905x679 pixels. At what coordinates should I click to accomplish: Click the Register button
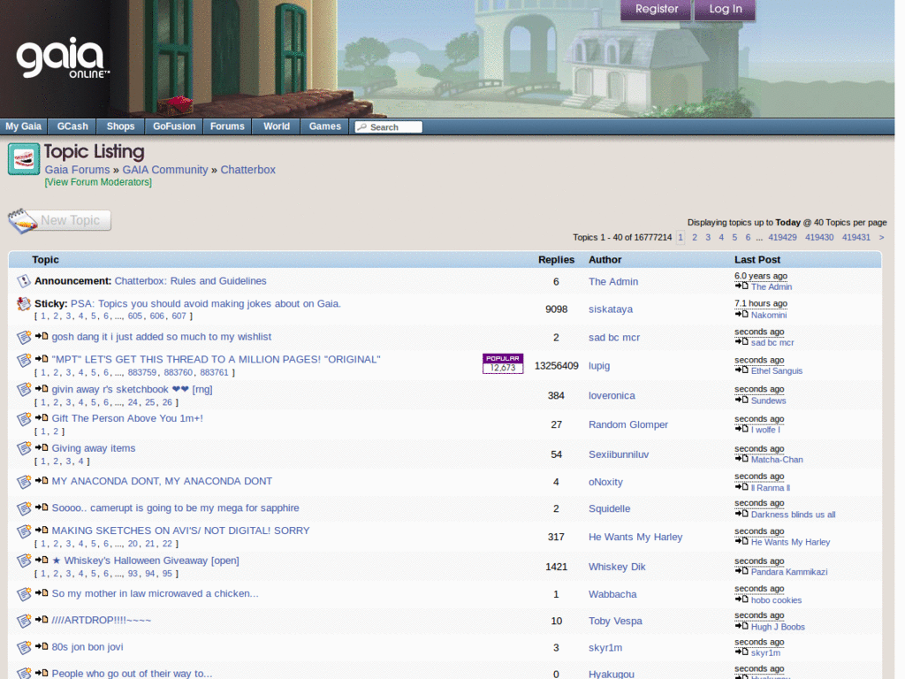point(656,10)
